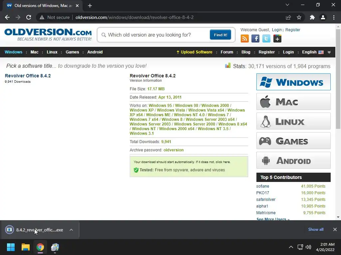Open File Explorer from taskbar
Screen dimensions: 341x255
[25, 247]
